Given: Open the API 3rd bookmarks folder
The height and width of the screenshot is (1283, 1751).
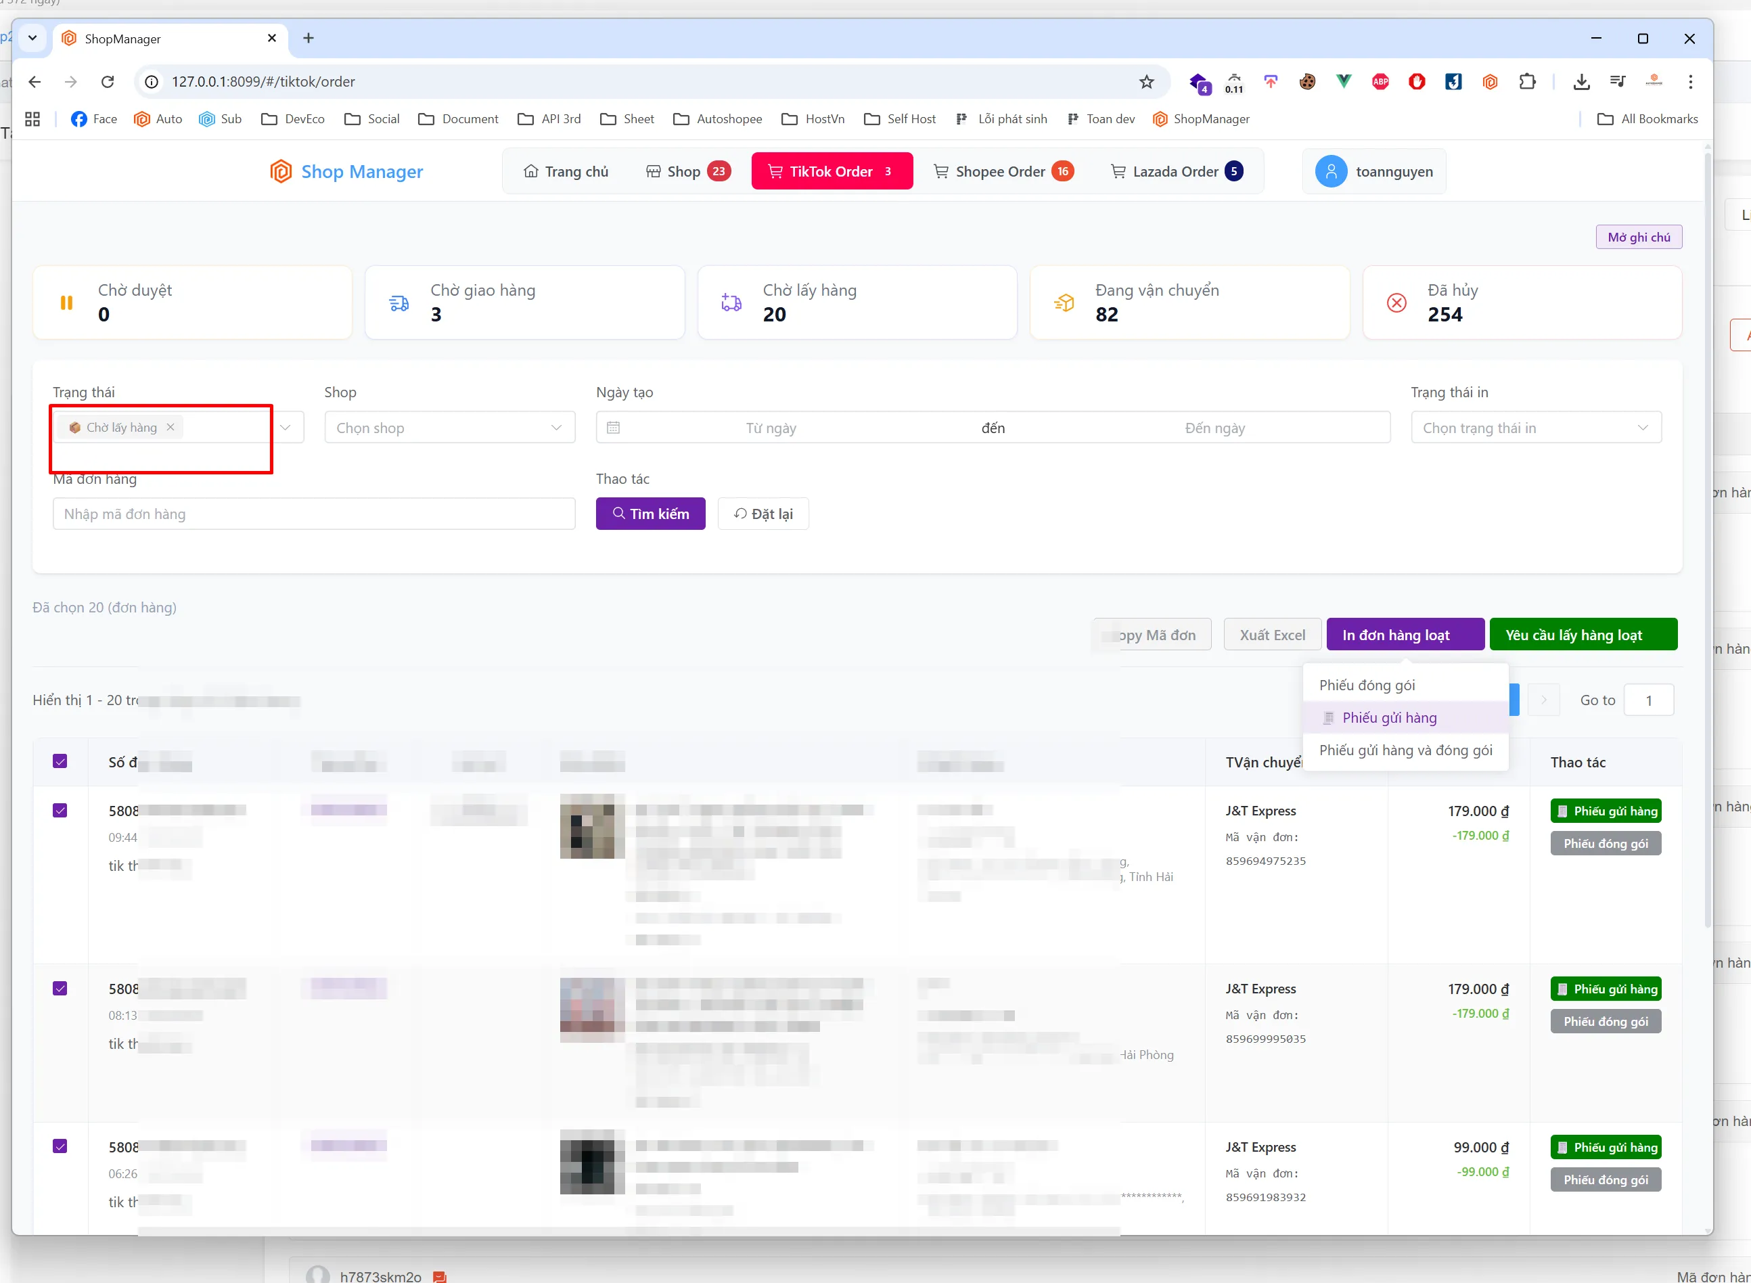Looking at the screenshot, I should click(549, 119).
